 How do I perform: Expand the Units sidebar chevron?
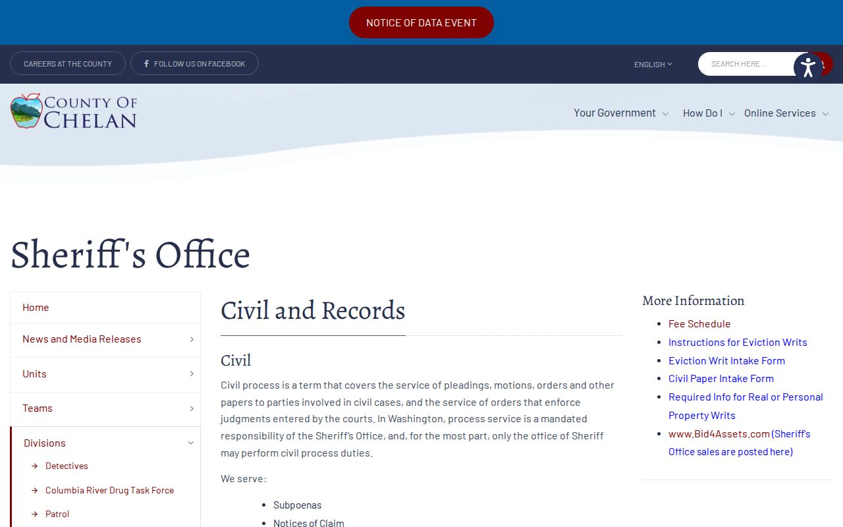[192, 374]
